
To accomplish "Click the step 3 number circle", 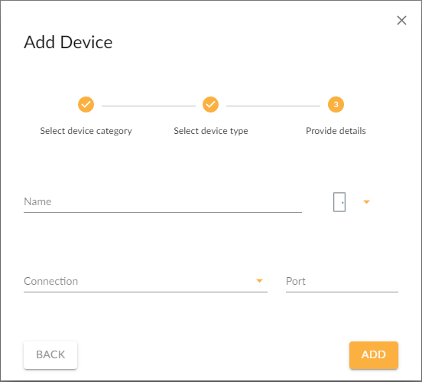I will point(336,104).
